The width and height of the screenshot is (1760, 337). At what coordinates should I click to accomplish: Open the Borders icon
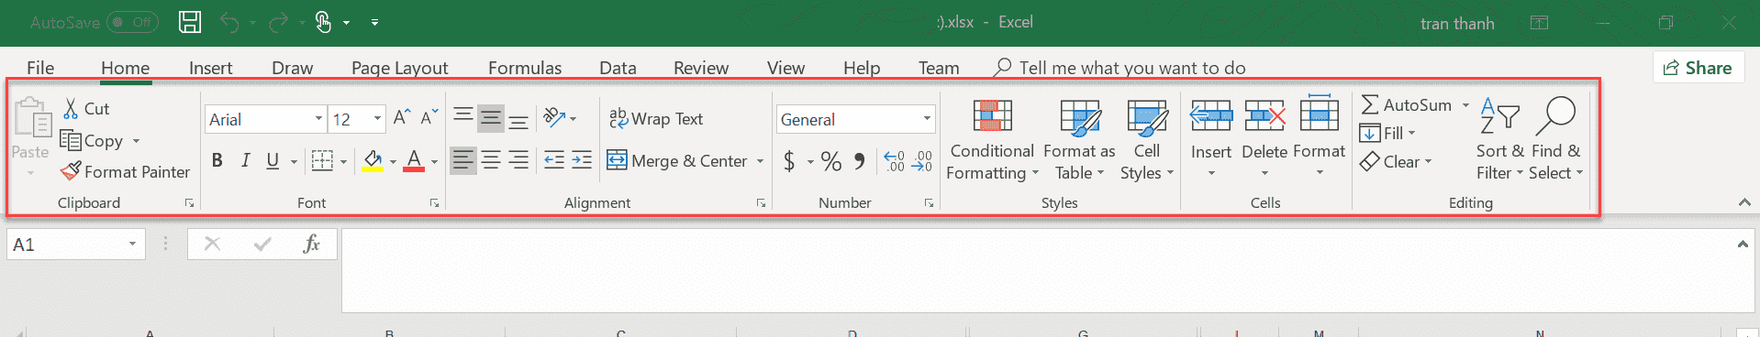[322, 161]
